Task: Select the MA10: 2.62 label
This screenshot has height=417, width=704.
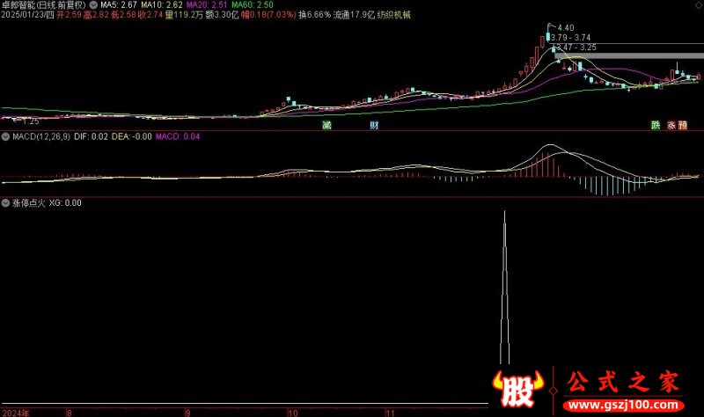Action: [x=162, y=5]
